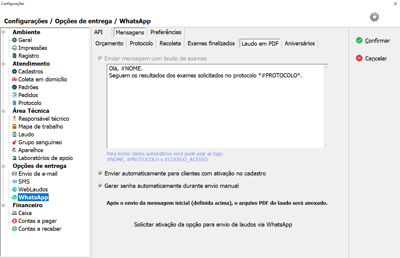Viewport: 400px width, 258px height.
Task: Click the Registro document icon
Action: click(15, 56)
